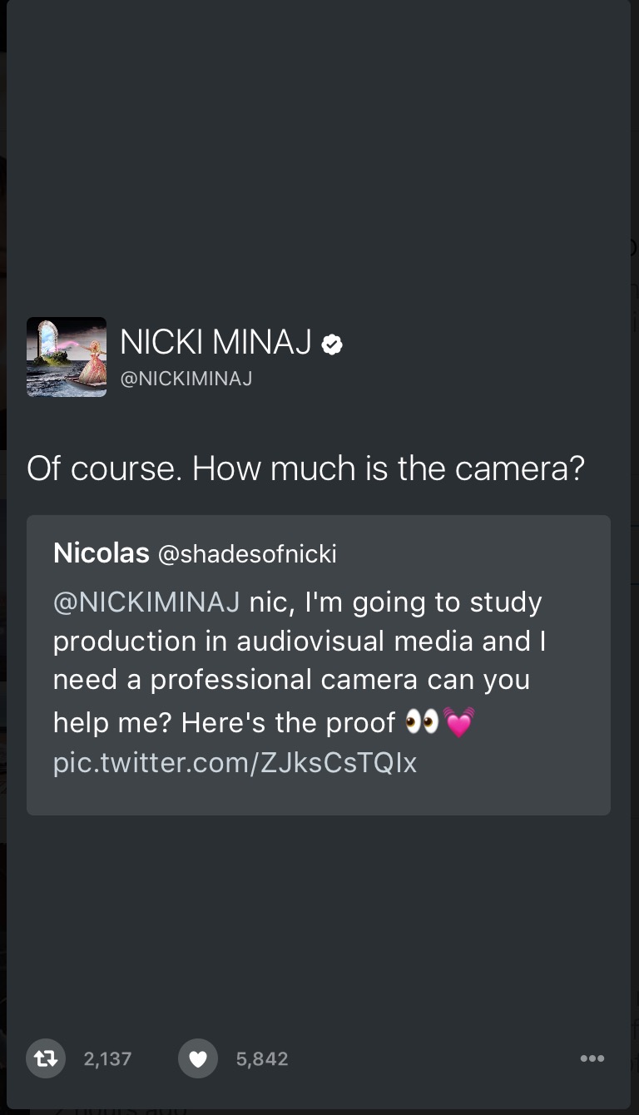Open the NICKI MINAJ display name
This screenshot has height=1115, width=639.
pyautogui.click(x=215, y=342)
